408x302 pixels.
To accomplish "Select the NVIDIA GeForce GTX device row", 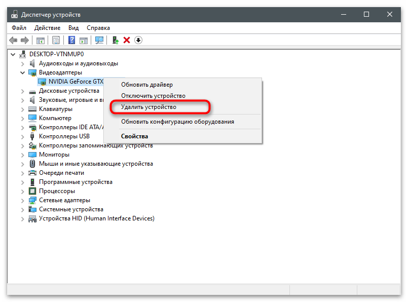I will tap(70, 82).
